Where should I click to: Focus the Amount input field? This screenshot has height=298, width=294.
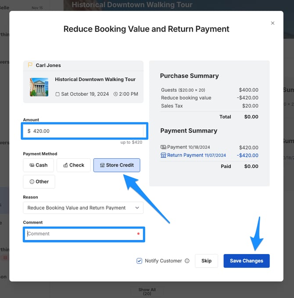point(84,131)
